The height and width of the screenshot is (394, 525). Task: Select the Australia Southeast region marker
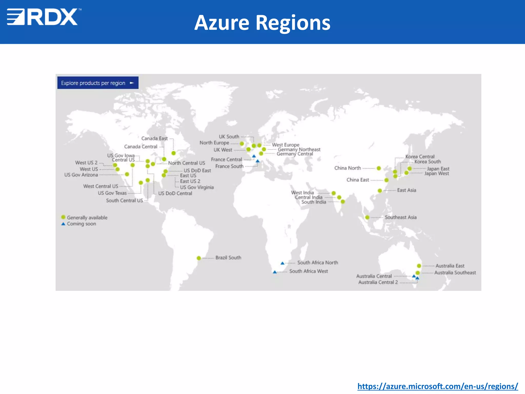pyautogui.click(x=418, y=273)
